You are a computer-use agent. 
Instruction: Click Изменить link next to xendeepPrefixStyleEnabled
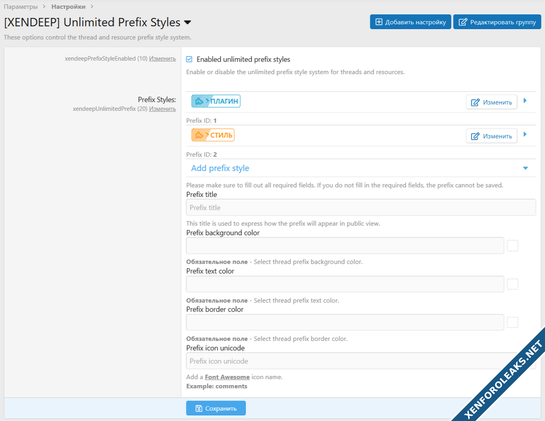coord(162,59)
